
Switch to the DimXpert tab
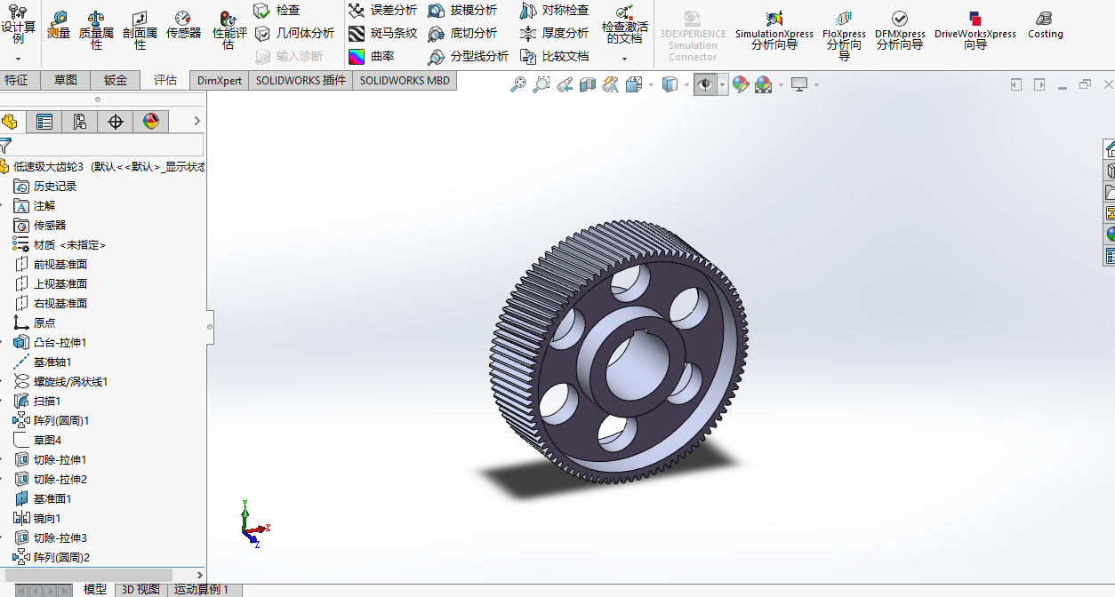click(x=220, y=80)
